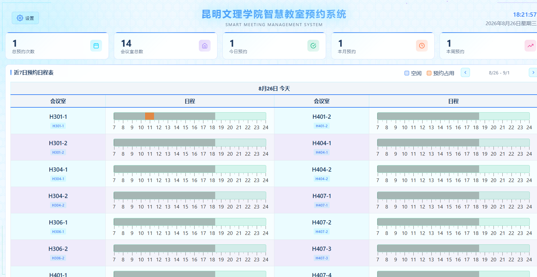Select room name H304-1

coord(58,170)
